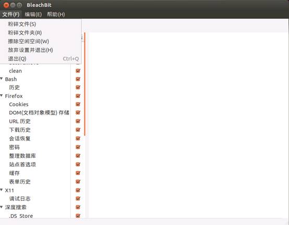Uncheck the 缓存 checkbox

pos(78,173)
